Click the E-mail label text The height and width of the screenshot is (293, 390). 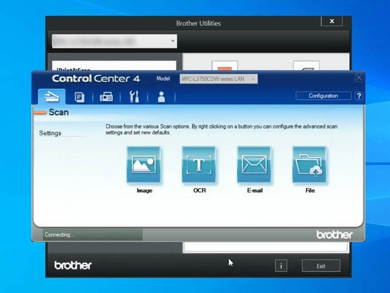[255, 191]
